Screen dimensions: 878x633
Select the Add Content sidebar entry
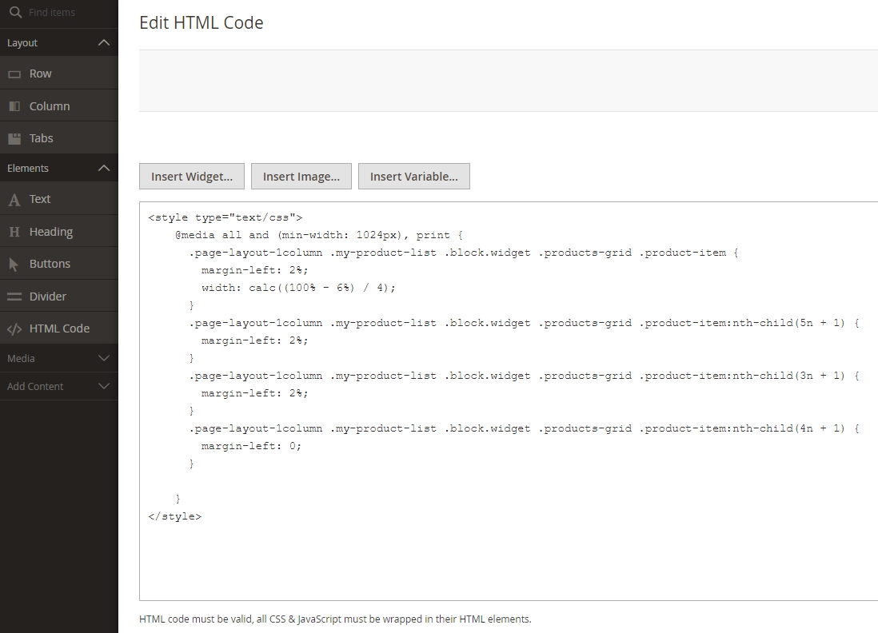point(34,386)
